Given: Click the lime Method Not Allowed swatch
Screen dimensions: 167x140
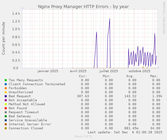Looking at the screenshot, I should tap(6, 104).
